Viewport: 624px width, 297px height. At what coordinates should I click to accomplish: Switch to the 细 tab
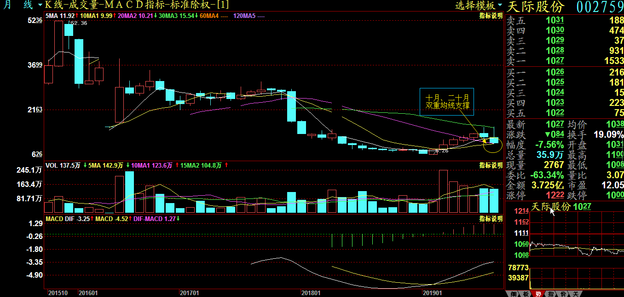(x=513, y=294)
